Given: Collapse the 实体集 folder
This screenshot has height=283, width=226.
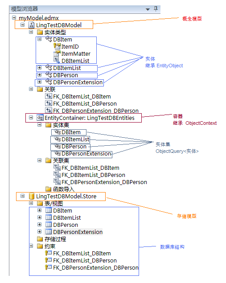Looking at the screenshot, I should [x=39, y=125].
